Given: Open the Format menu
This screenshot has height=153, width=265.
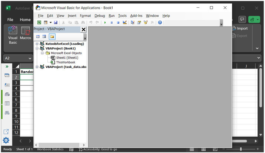Looking at the screenshot, I should pyautogui.click(x=85, y=16).
